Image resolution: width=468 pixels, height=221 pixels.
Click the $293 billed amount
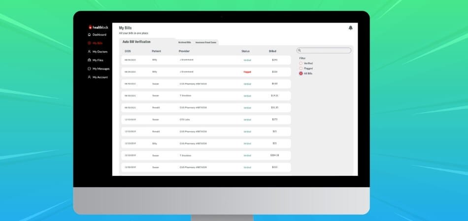coord(274,60)
